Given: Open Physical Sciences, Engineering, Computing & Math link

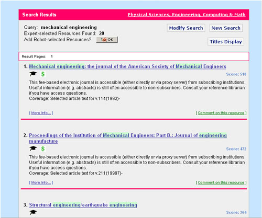Looking at the screenshot, I should (x=187, y=15).
